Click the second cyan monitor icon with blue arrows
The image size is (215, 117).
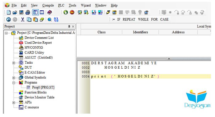click(x=100, y=13)
